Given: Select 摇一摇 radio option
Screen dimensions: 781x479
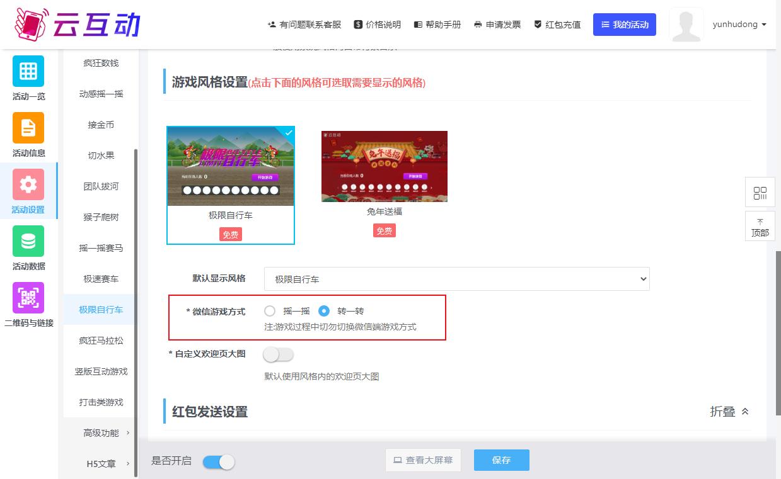Looking at the screenshot, I should click(x=270, y=311).
